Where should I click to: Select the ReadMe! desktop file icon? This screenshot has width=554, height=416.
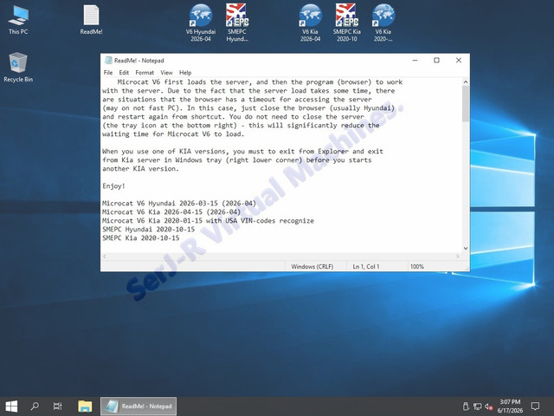point(91,20)
